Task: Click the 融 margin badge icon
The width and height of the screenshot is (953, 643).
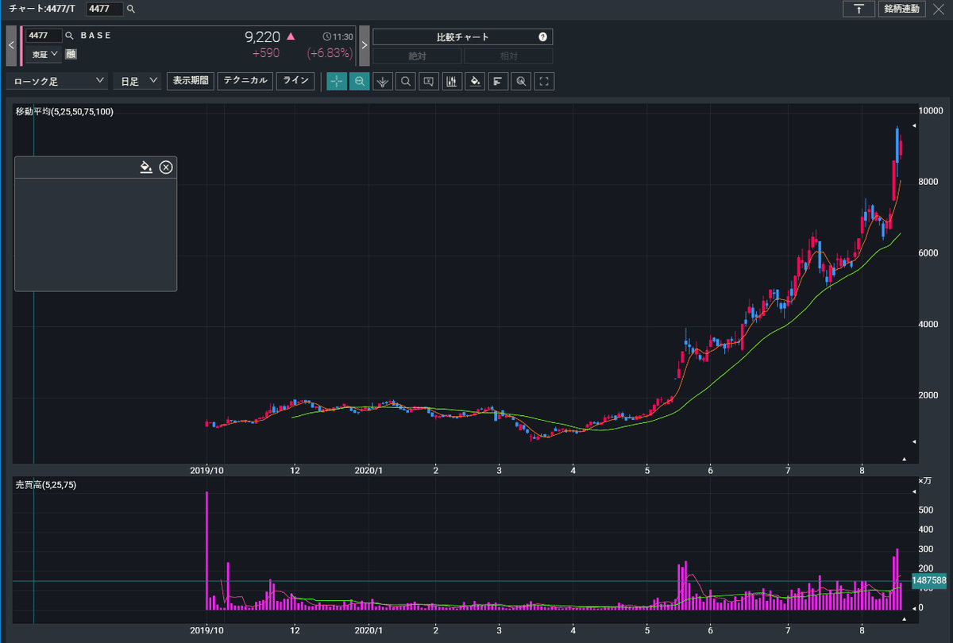Action: coord(71,54)
